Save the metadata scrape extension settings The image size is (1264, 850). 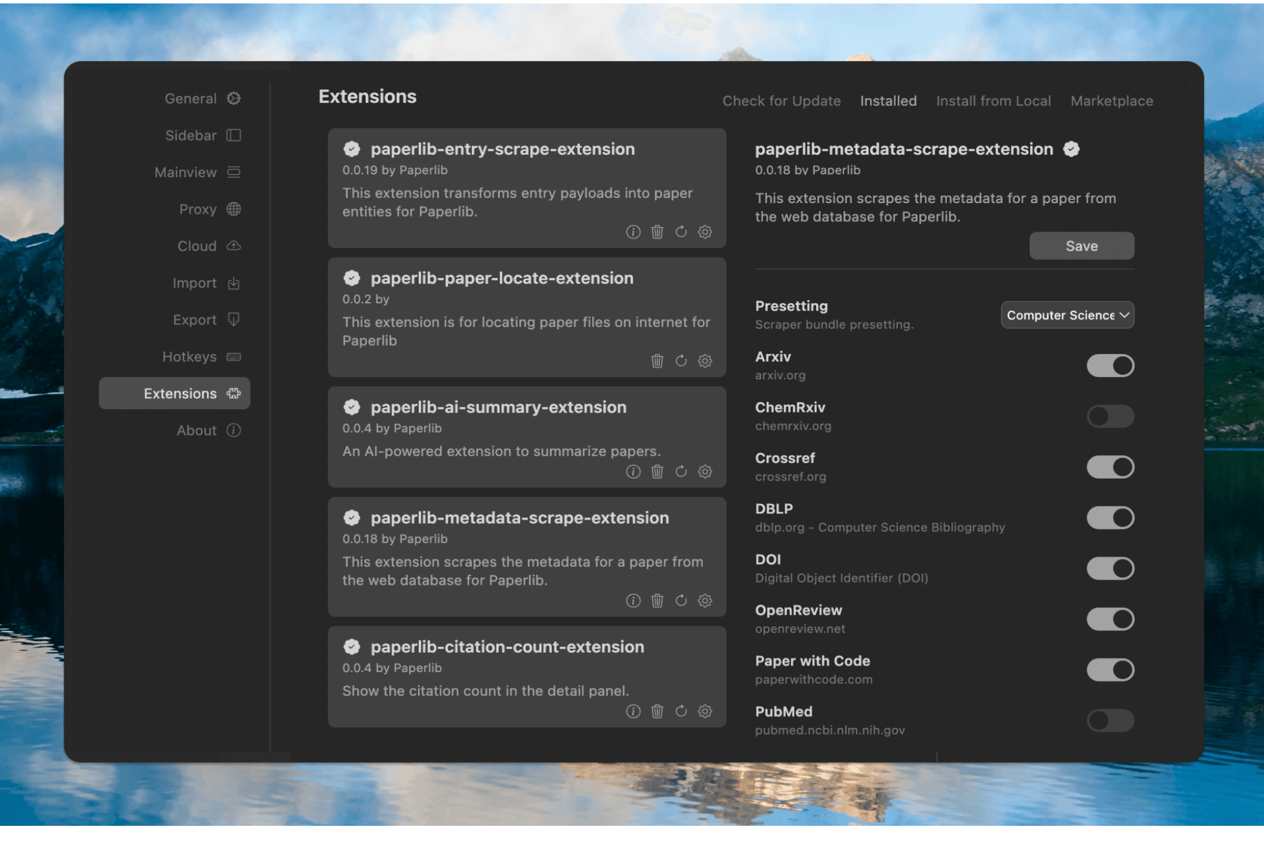(x=1081, y=246)
